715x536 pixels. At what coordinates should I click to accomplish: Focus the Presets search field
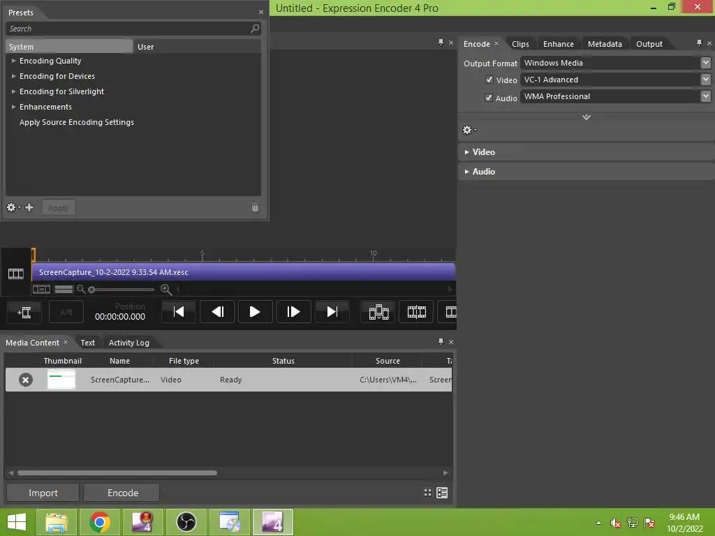pyautogui.click(x=133, y=29)
